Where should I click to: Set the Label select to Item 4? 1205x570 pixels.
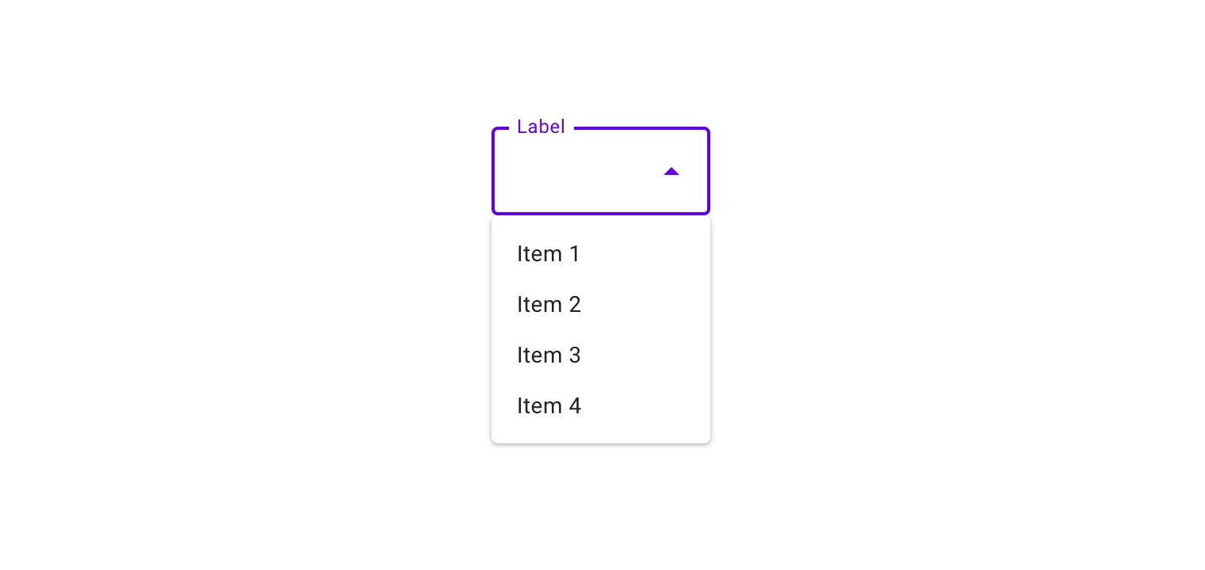(x=549, y=406)
